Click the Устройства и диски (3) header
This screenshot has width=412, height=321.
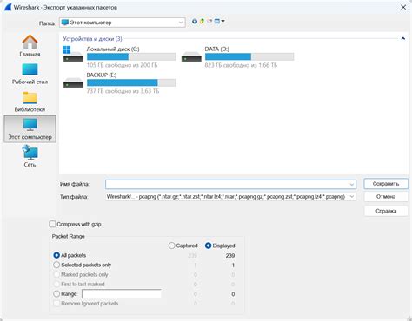click(x=92, y=39)
